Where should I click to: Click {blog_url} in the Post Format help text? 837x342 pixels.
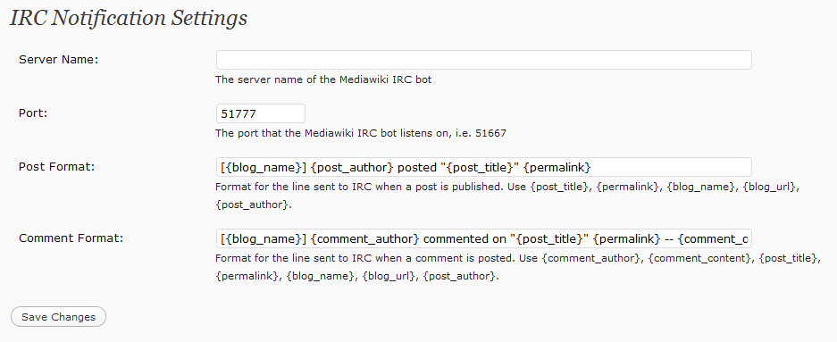774,188
